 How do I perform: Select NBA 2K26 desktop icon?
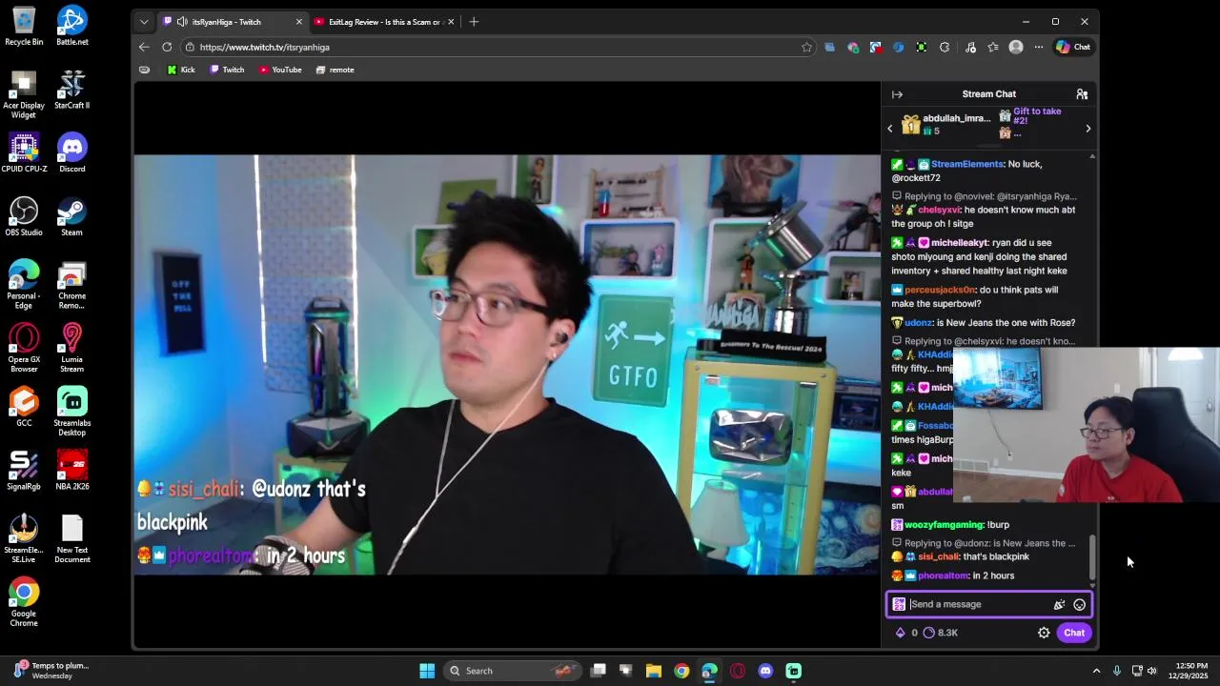click(71, 471)
